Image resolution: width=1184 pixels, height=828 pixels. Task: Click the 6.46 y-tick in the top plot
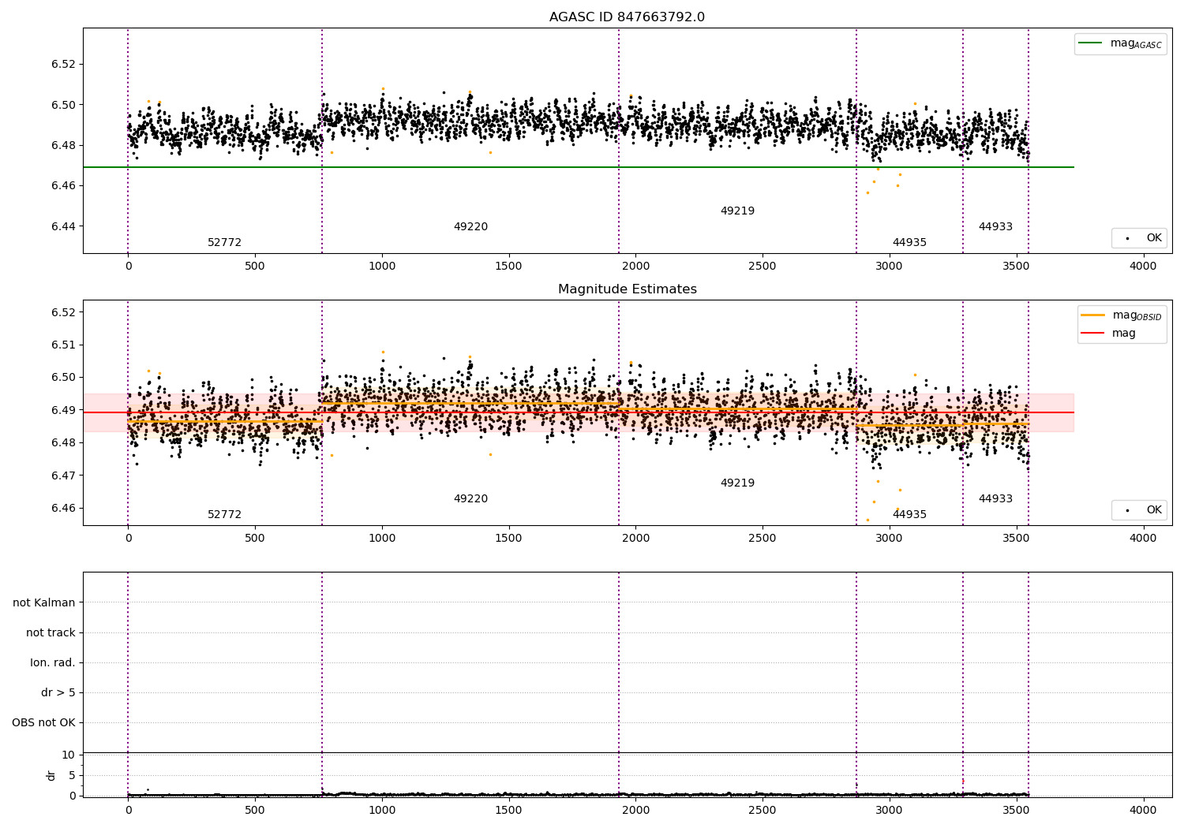tap(62, 185)
